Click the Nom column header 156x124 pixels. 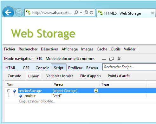coord(29,84)
